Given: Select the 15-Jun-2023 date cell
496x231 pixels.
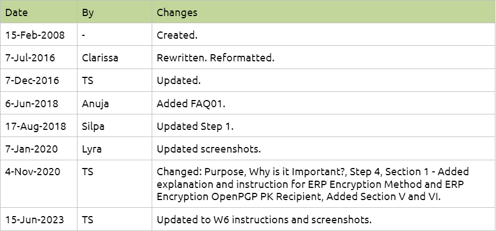Looking at the screenshot, I should [39, 219].
